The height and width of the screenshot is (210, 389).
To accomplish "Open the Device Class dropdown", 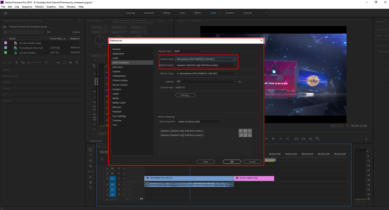I will click(188, 51).
